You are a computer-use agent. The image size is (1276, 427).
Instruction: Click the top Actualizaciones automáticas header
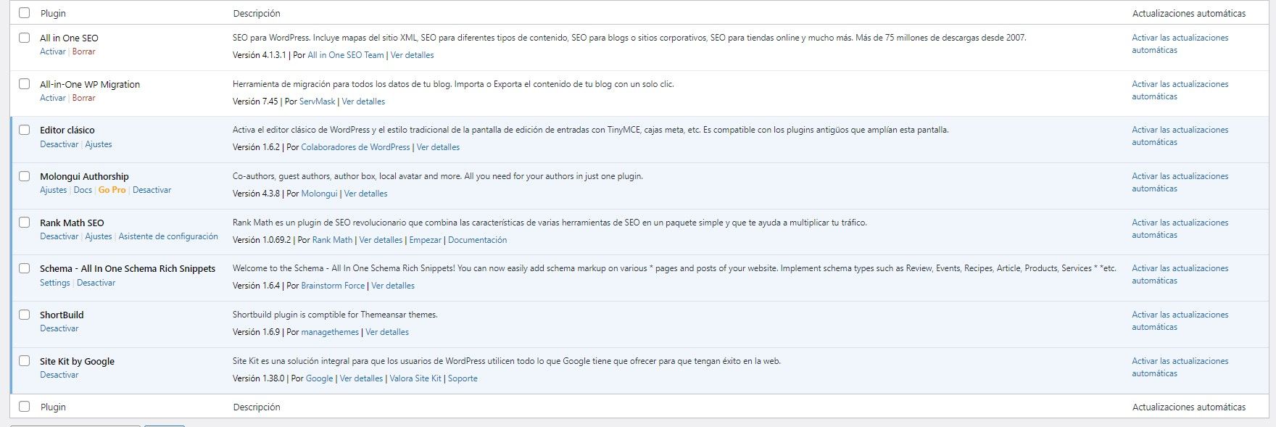click(1189, 13)
